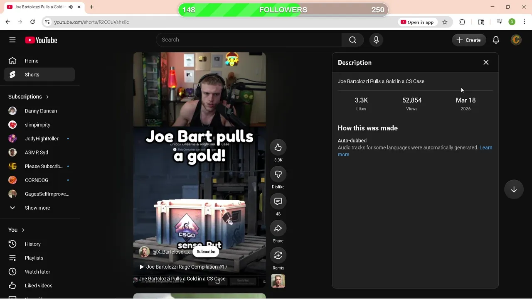Open Watch later in the sidebar
Image resolution: width=532 pixels, height=299 pixels.
tap(39, 272)
